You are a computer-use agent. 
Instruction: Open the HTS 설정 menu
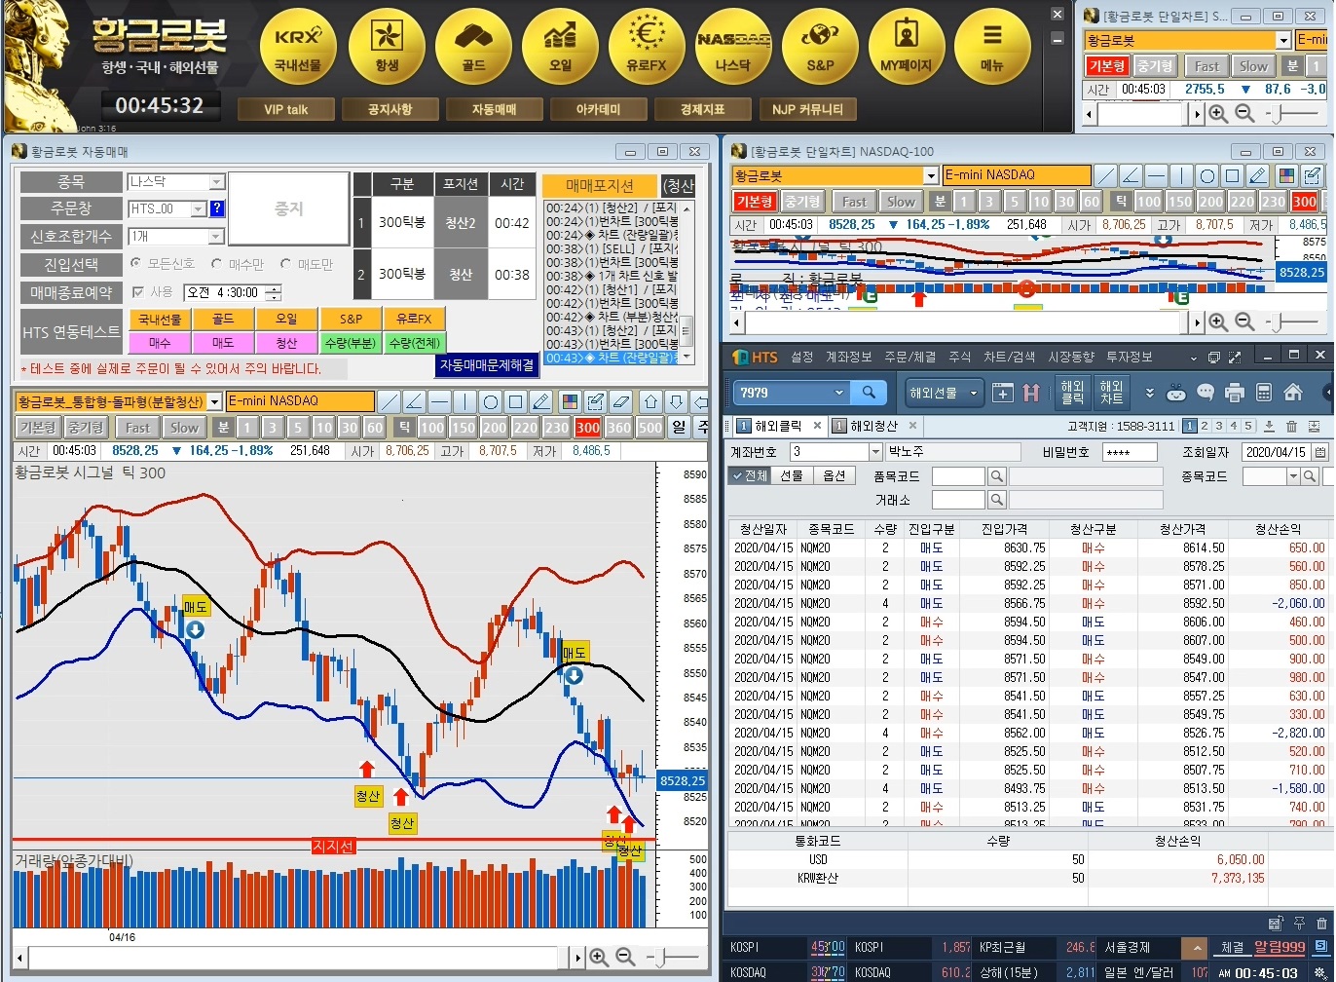801,357
